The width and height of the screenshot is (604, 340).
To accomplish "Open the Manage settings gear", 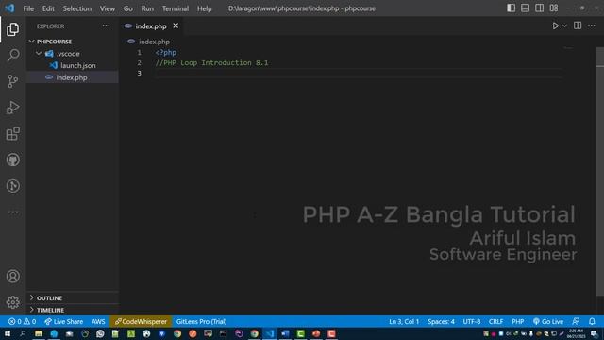I will 12,302.
